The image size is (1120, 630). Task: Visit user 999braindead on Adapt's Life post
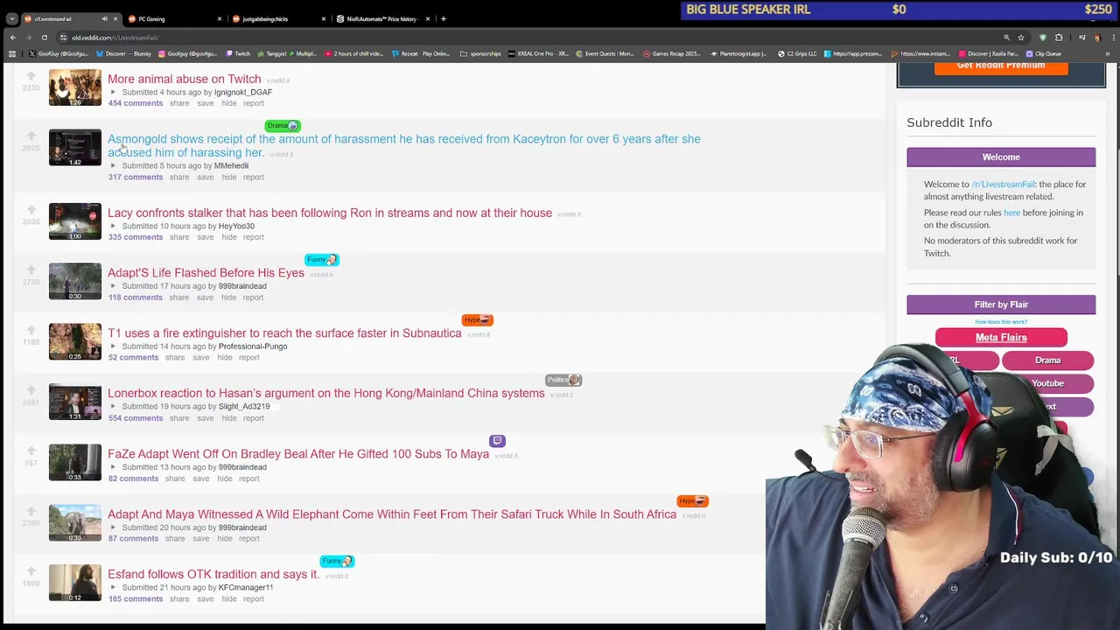(x=242, y=286)
